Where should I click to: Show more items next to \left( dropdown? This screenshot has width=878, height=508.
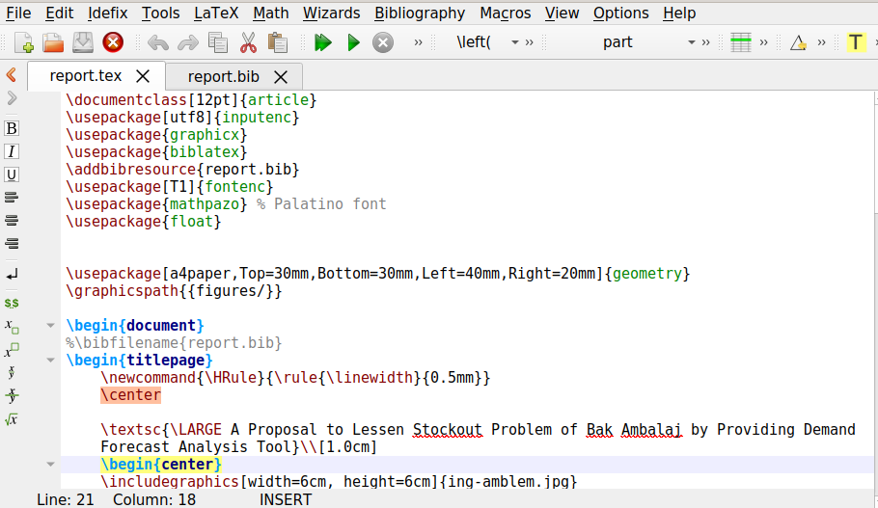pyautogui.click(x=529, y=42)
